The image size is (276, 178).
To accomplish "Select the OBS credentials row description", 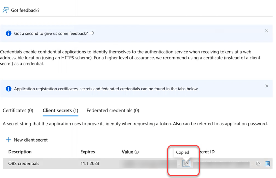I will (x=24, y=164).
